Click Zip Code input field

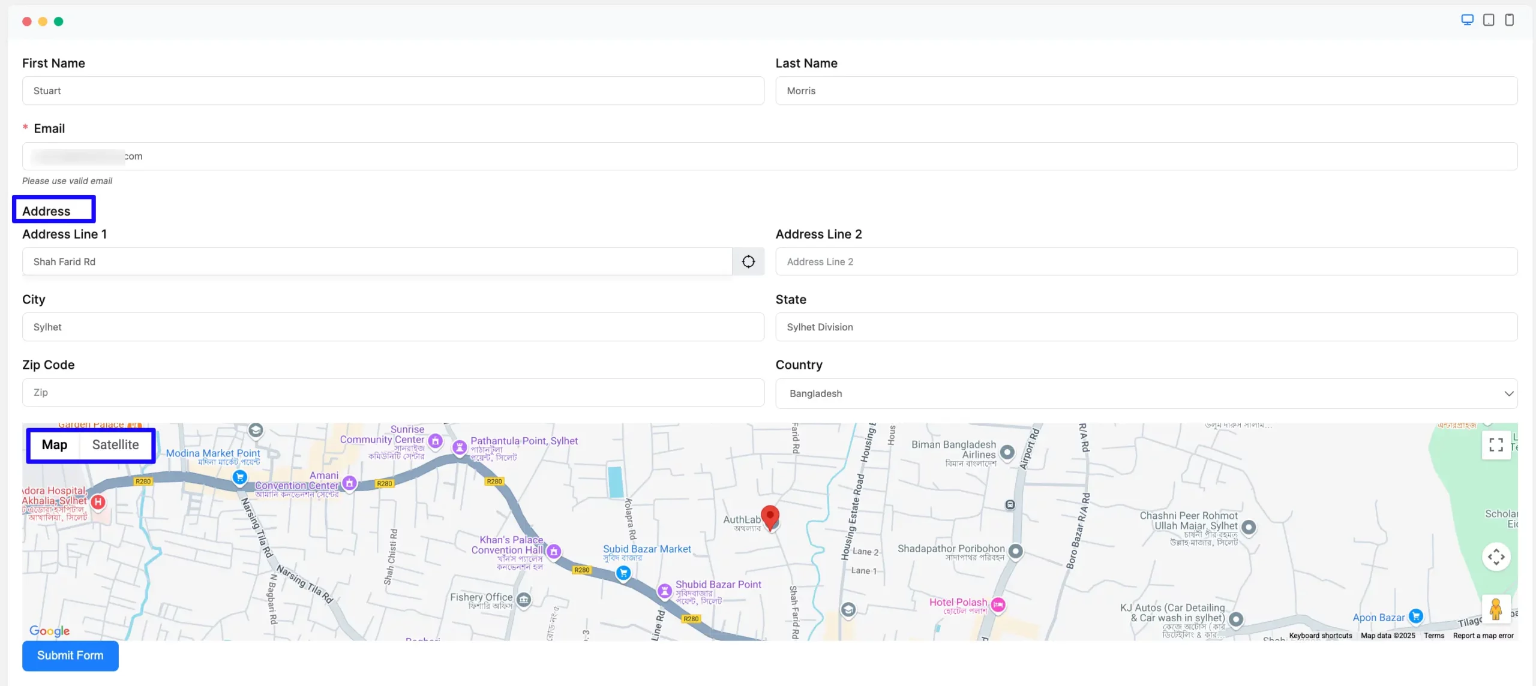pyautogui.click(x=393, y=392)
